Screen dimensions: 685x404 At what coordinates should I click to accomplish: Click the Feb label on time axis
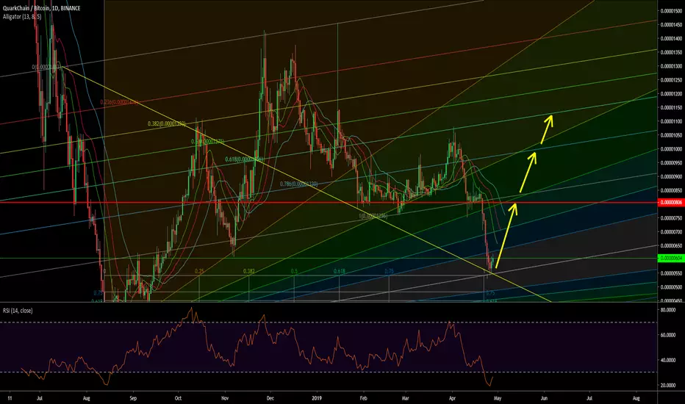(x=362, y=398)
